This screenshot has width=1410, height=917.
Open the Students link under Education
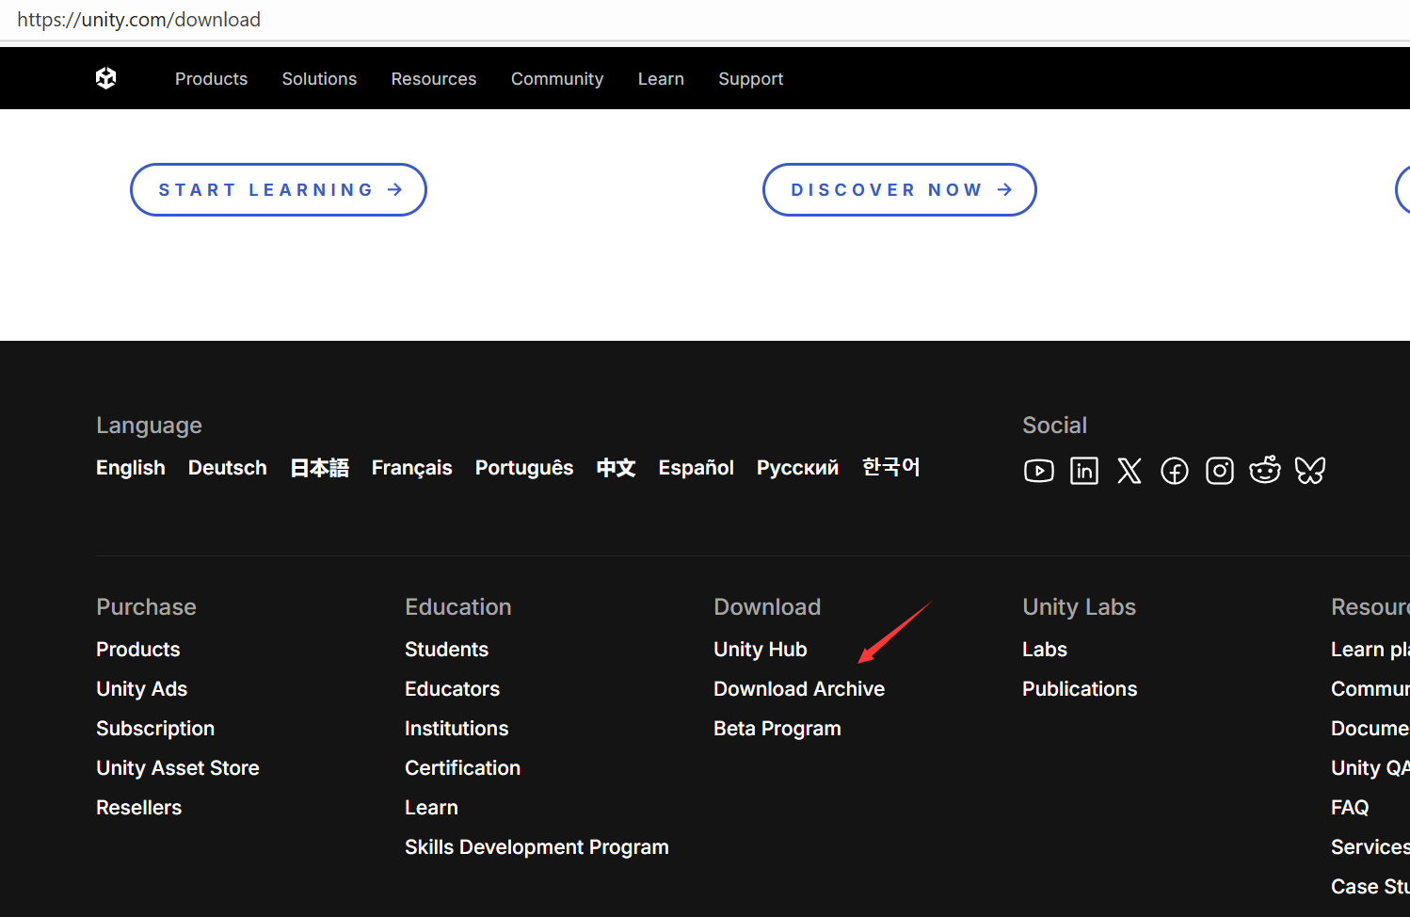pyautogui.click(x=447, y=650)
